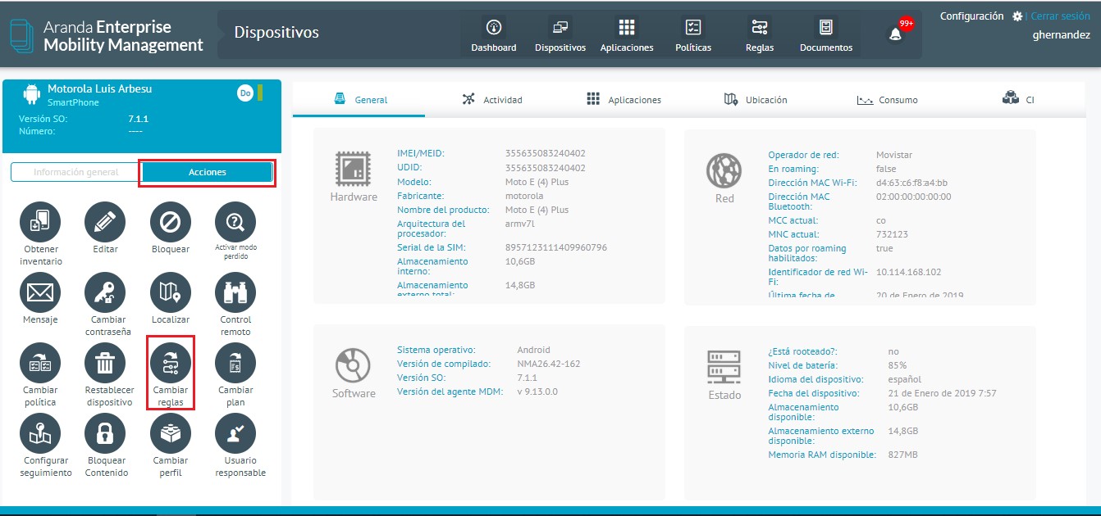Open Reglas in top navigation
This screenshot has height=516, width=1101.
pyautogui.click(x=760, y=35)
